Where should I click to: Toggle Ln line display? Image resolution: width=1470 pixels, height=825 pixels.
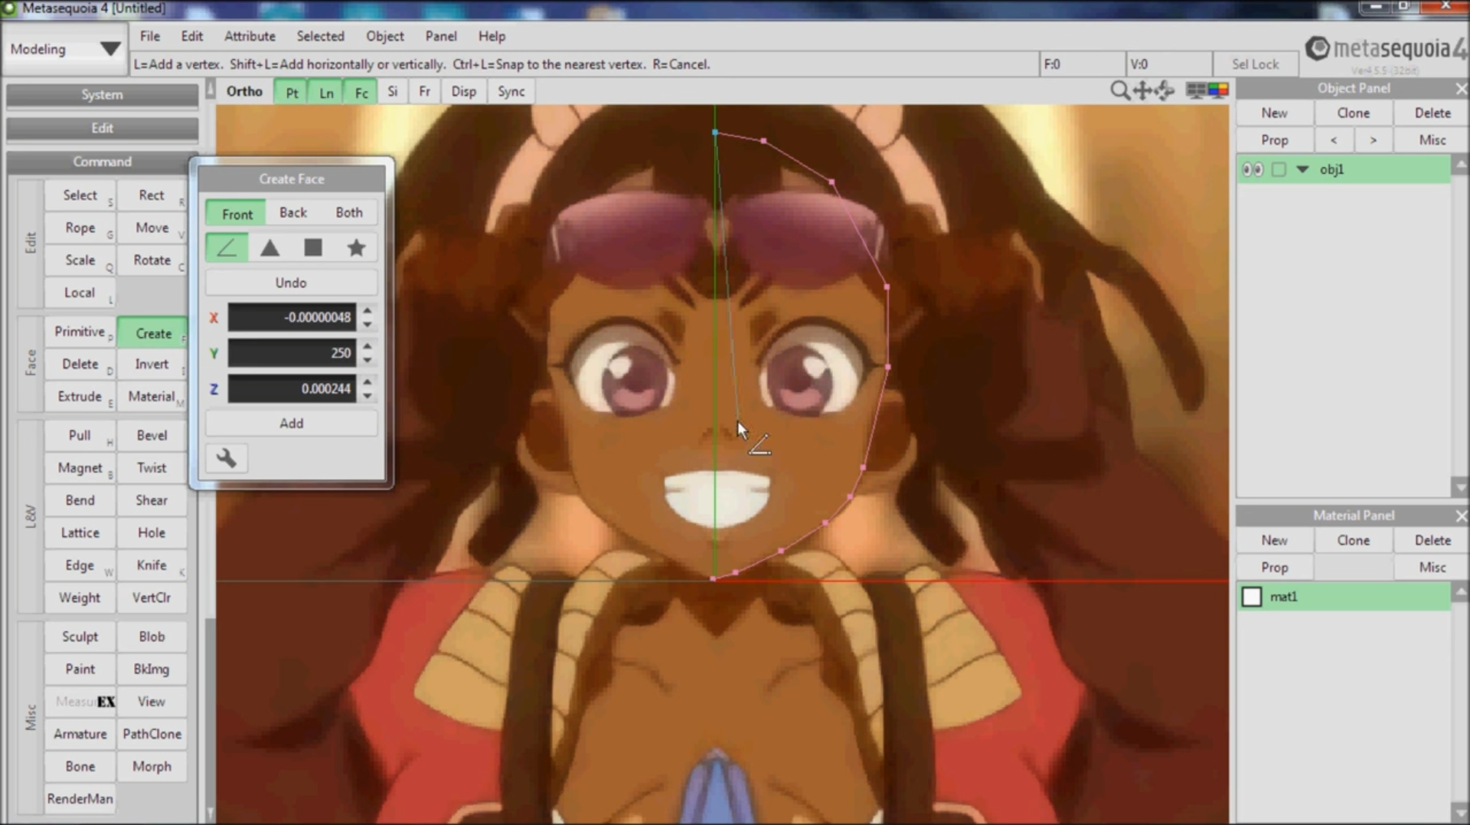[326, 92]
